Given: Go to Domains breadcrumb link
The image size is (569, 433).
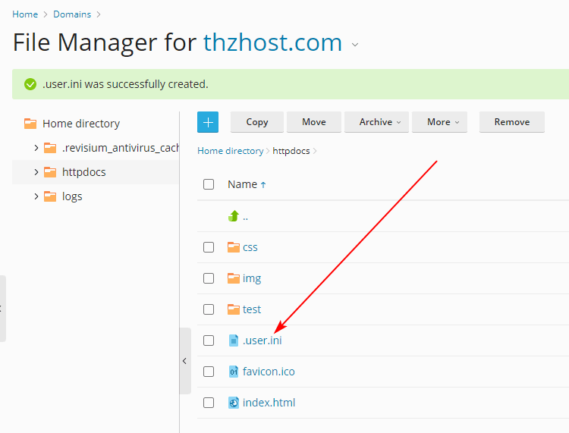Looking at the screenshot, I should [x=72, y=14].
